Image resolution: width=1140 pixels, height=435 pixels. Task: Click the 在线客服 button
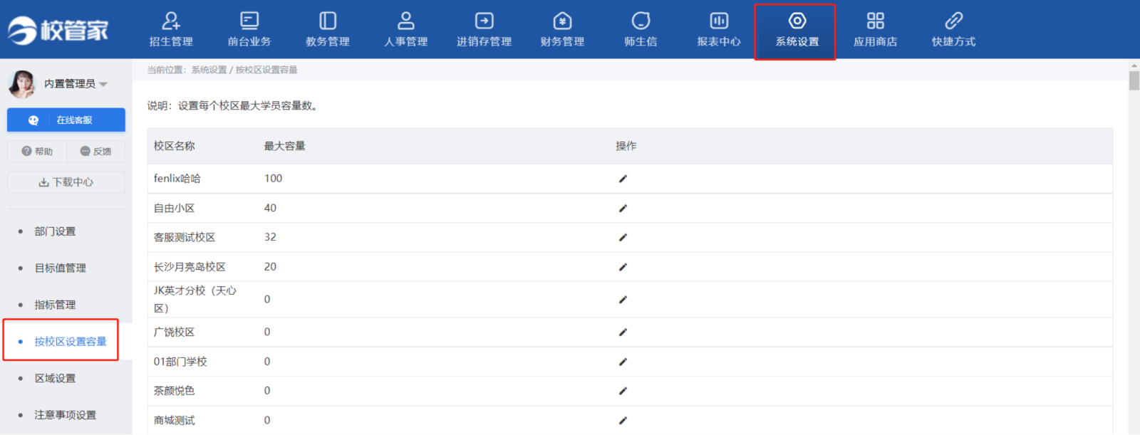pos(66,120)
